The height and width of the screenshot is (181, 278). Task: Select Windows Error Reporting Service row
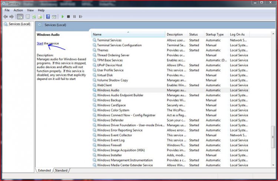[171, 130]
